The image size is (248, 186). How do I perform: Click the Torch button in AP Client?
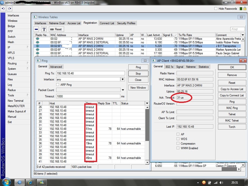pos(232,127)
